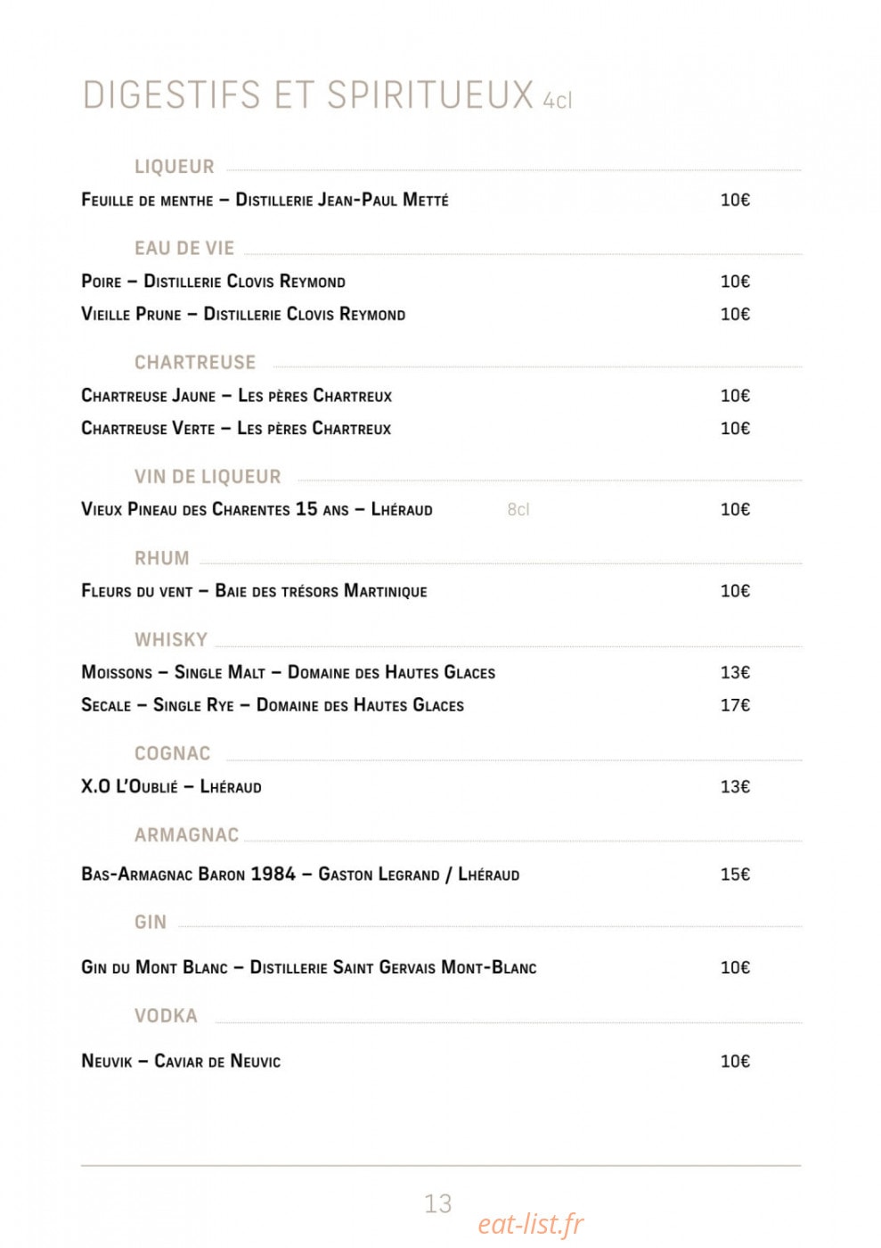
Task: Click Fleurs du Vent rhum entry
Action: (x=254, y=591)
